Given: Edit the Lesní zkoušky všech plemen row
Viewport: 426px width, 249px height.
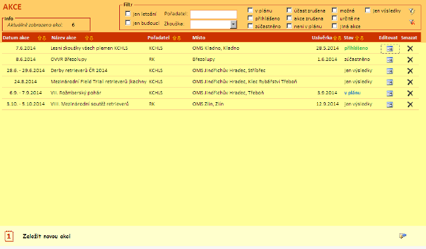Looking at the screenshot, I should click(x=390, y=48).
